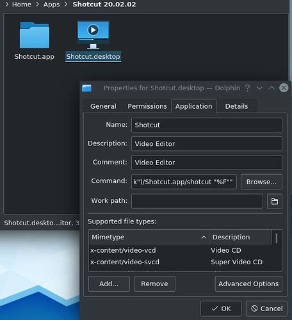Click the empty Work path field

click(x=197, y=201)
